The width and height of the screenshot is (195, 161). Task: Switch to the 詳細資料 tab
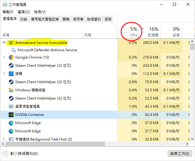click(94, 19)
